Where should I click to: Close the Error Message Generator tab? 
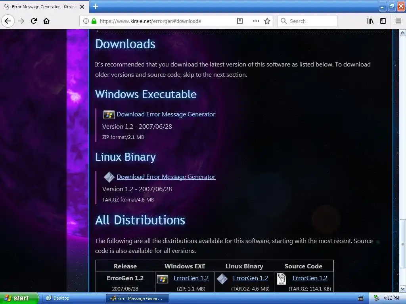click(x=82, y=7)
